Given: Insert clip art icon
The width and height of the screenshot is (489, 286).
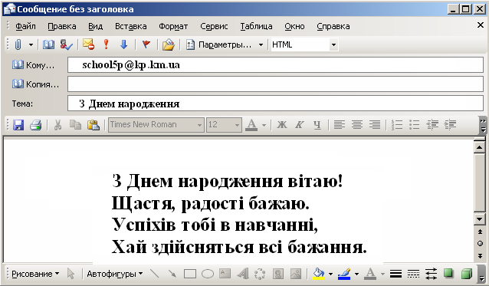Looking at the screenshot, I should coord(278,274).
